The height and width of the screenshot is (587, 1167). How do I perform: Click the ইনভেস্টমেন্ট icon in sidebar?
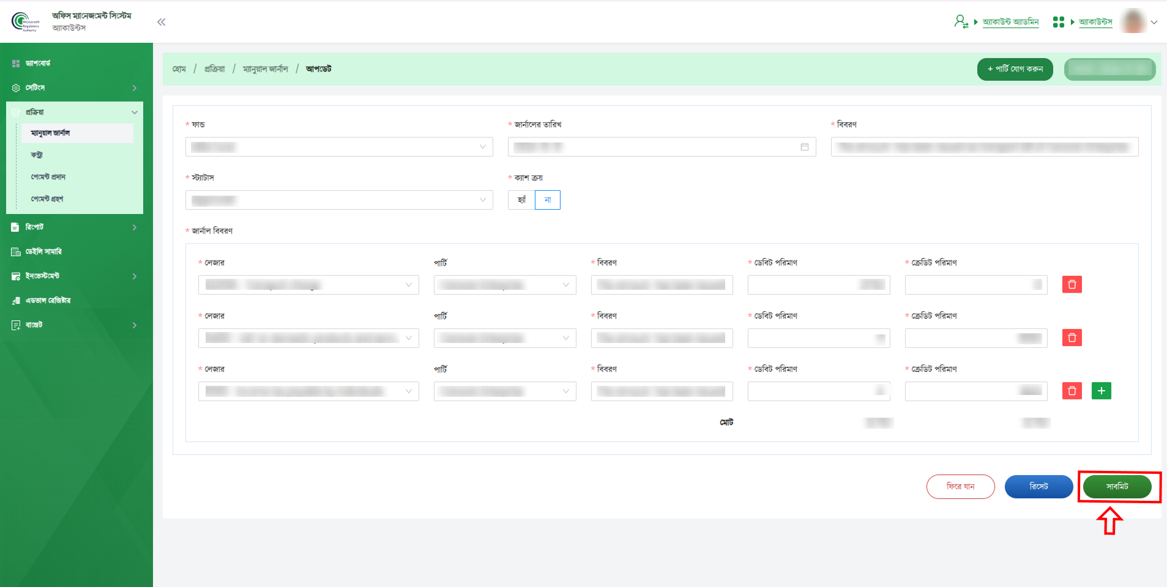[16, 276]
